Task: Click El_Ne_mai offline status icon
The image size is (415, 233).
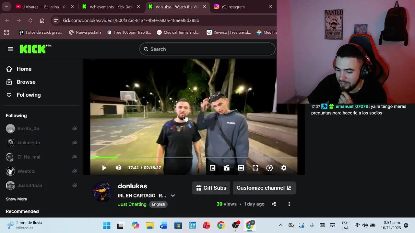Action: (75, 157)
